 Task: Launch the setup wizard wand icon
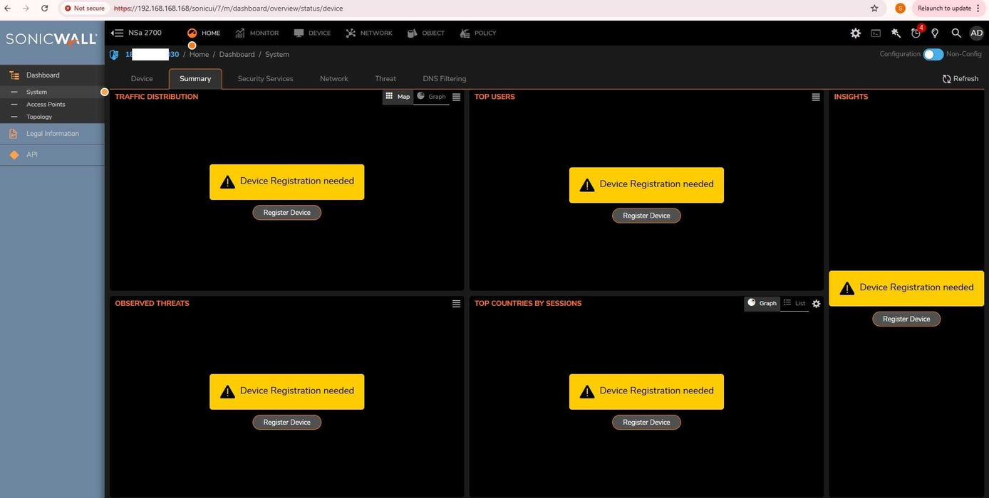tap(896, 33)
